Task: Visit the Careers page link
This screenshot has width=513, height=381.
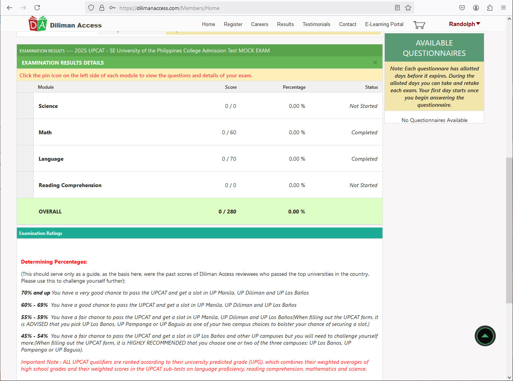Action: point(260,24)
